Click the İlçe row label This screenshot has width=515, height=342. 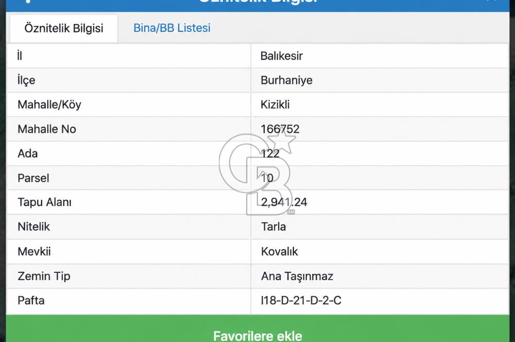click(26, 80)
